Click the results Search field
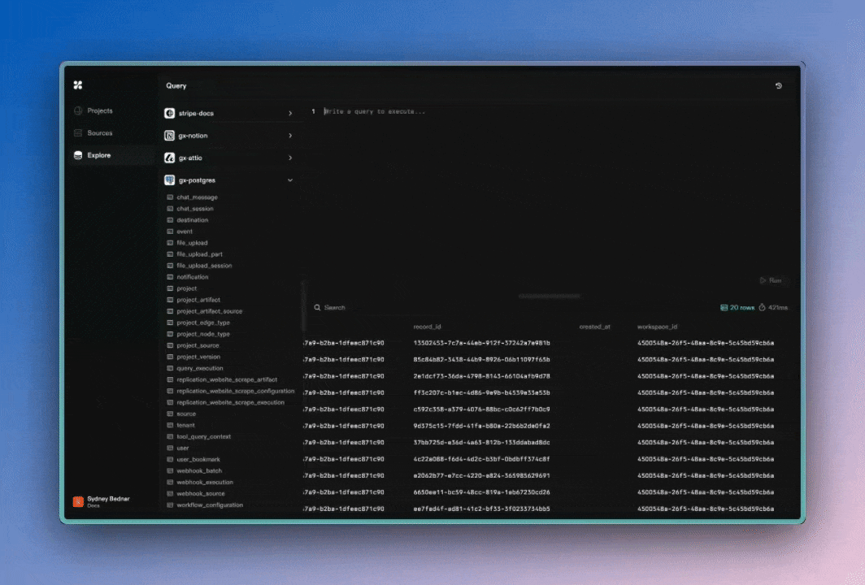Viewport: 865px width, 585px height. click(x=334, y=308)
